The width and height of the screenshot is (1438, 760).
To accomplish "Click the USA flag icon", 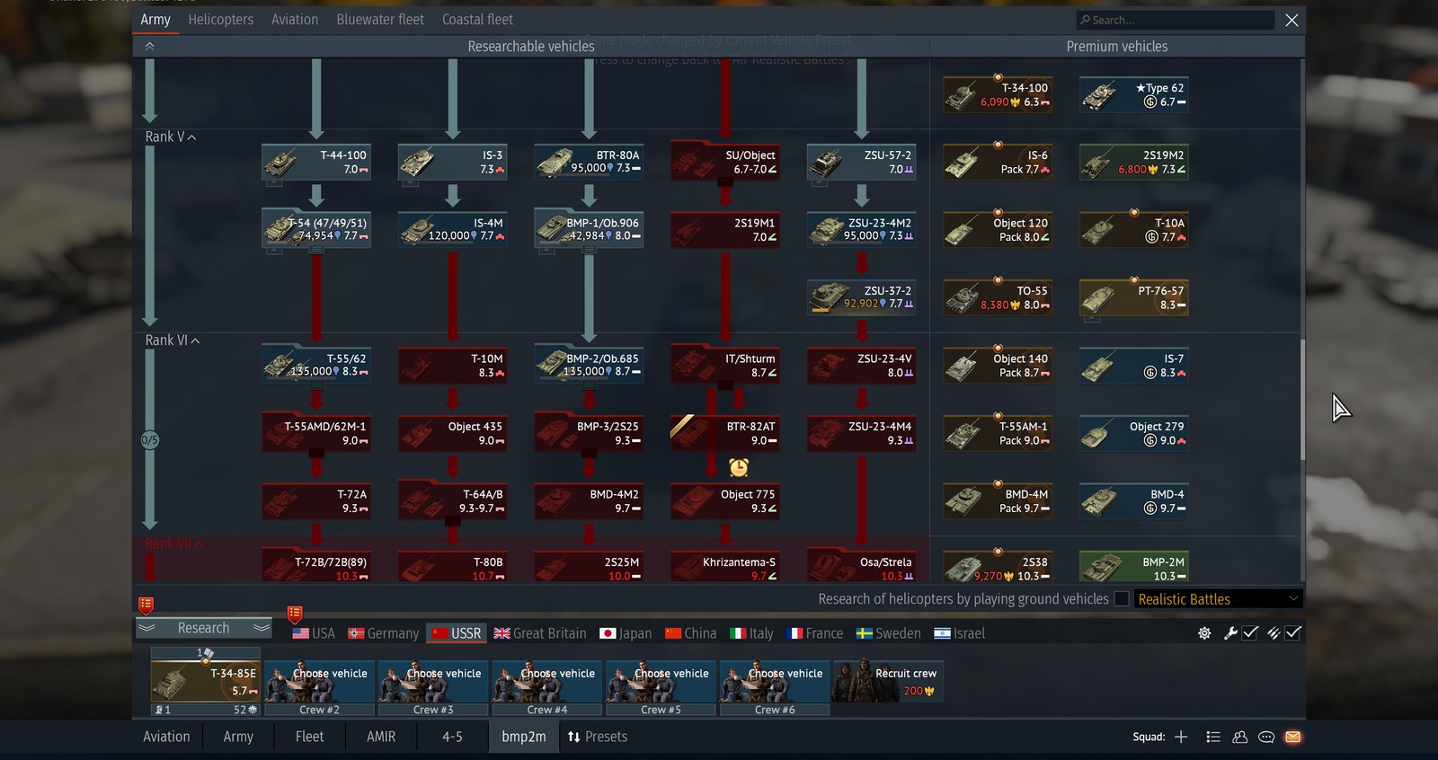I will (x=300, y=633).
